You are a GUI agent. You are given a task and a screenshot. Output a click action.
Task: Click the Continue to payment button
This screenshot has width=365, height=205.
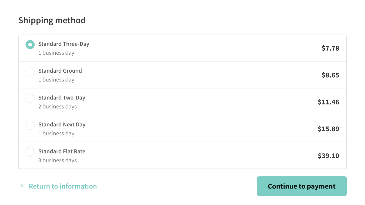(301, 186)
